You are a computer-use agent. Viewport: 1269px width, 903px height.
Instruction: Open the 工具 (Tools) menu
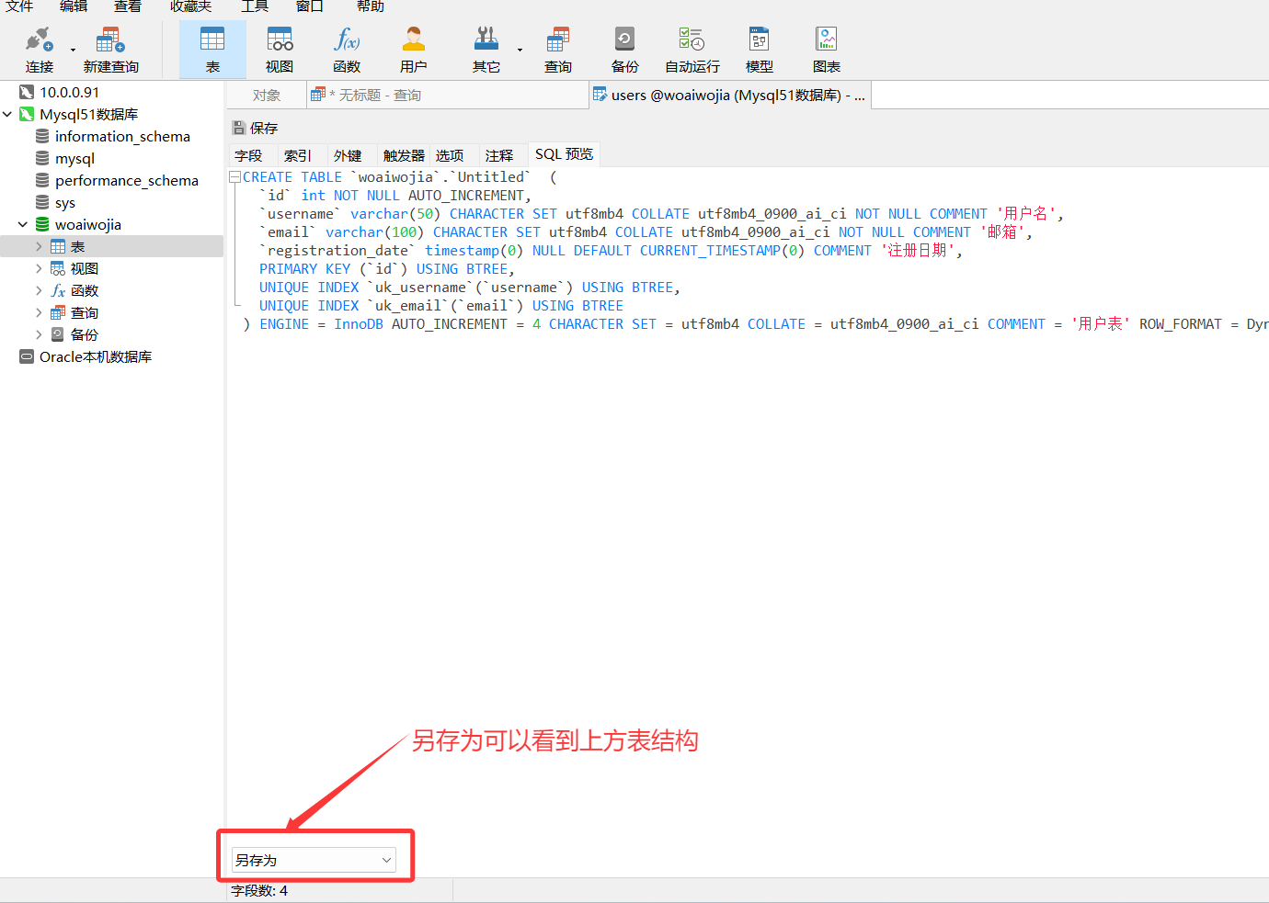coord(255,6)
